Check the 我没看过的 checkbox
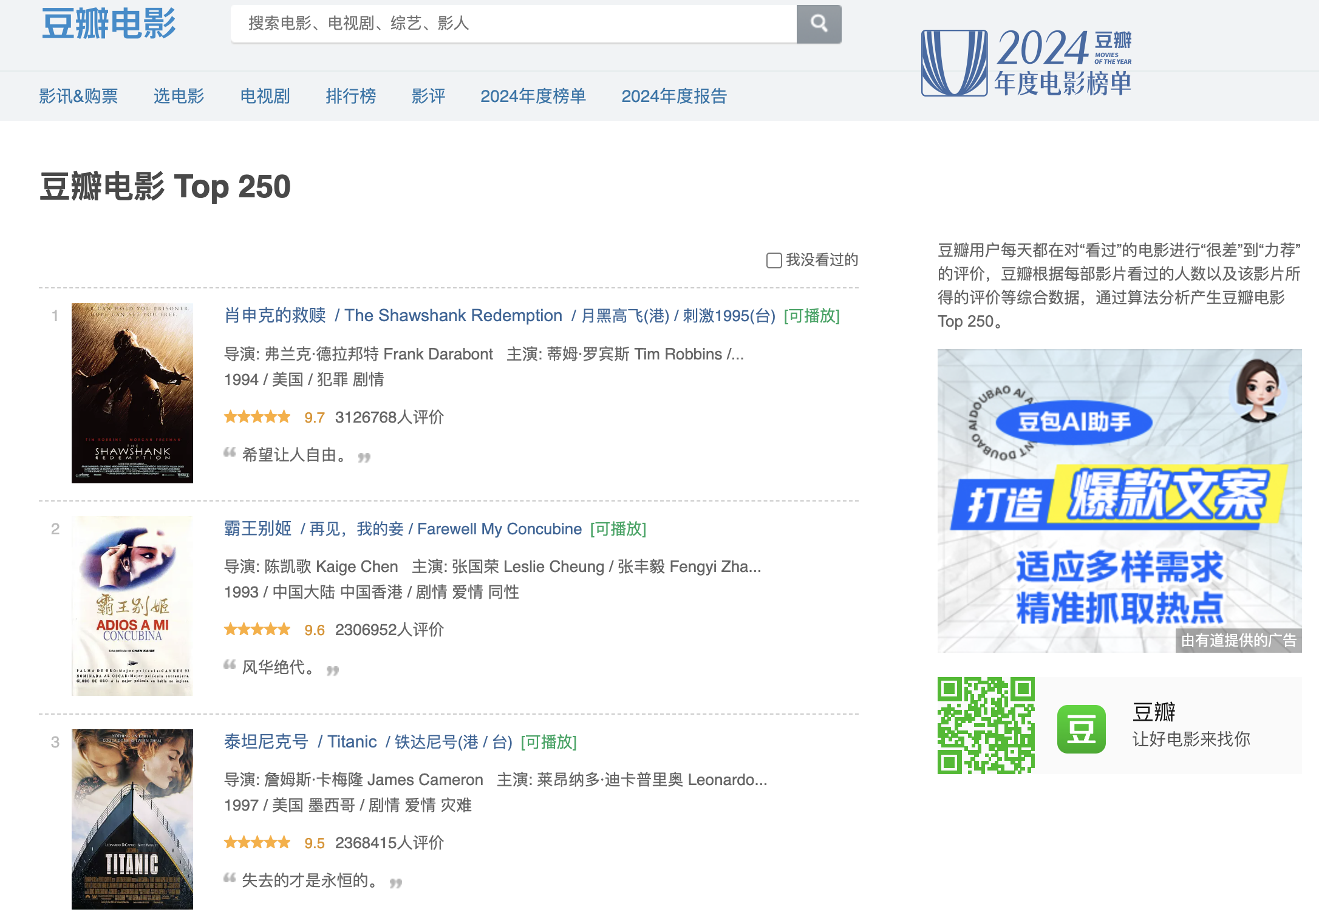 point(774,260)
